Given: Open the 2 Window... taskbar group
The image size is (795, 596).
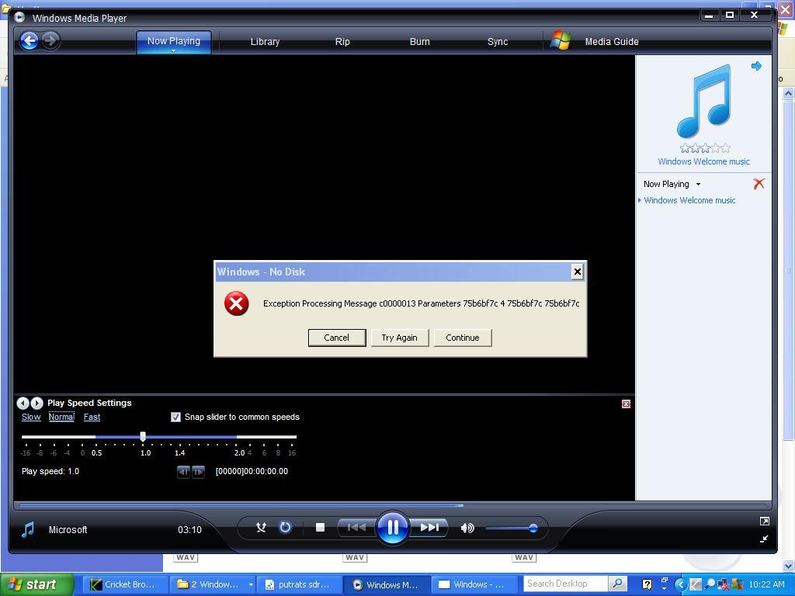Looking at the screenshot, I should (x=213, y=584).
